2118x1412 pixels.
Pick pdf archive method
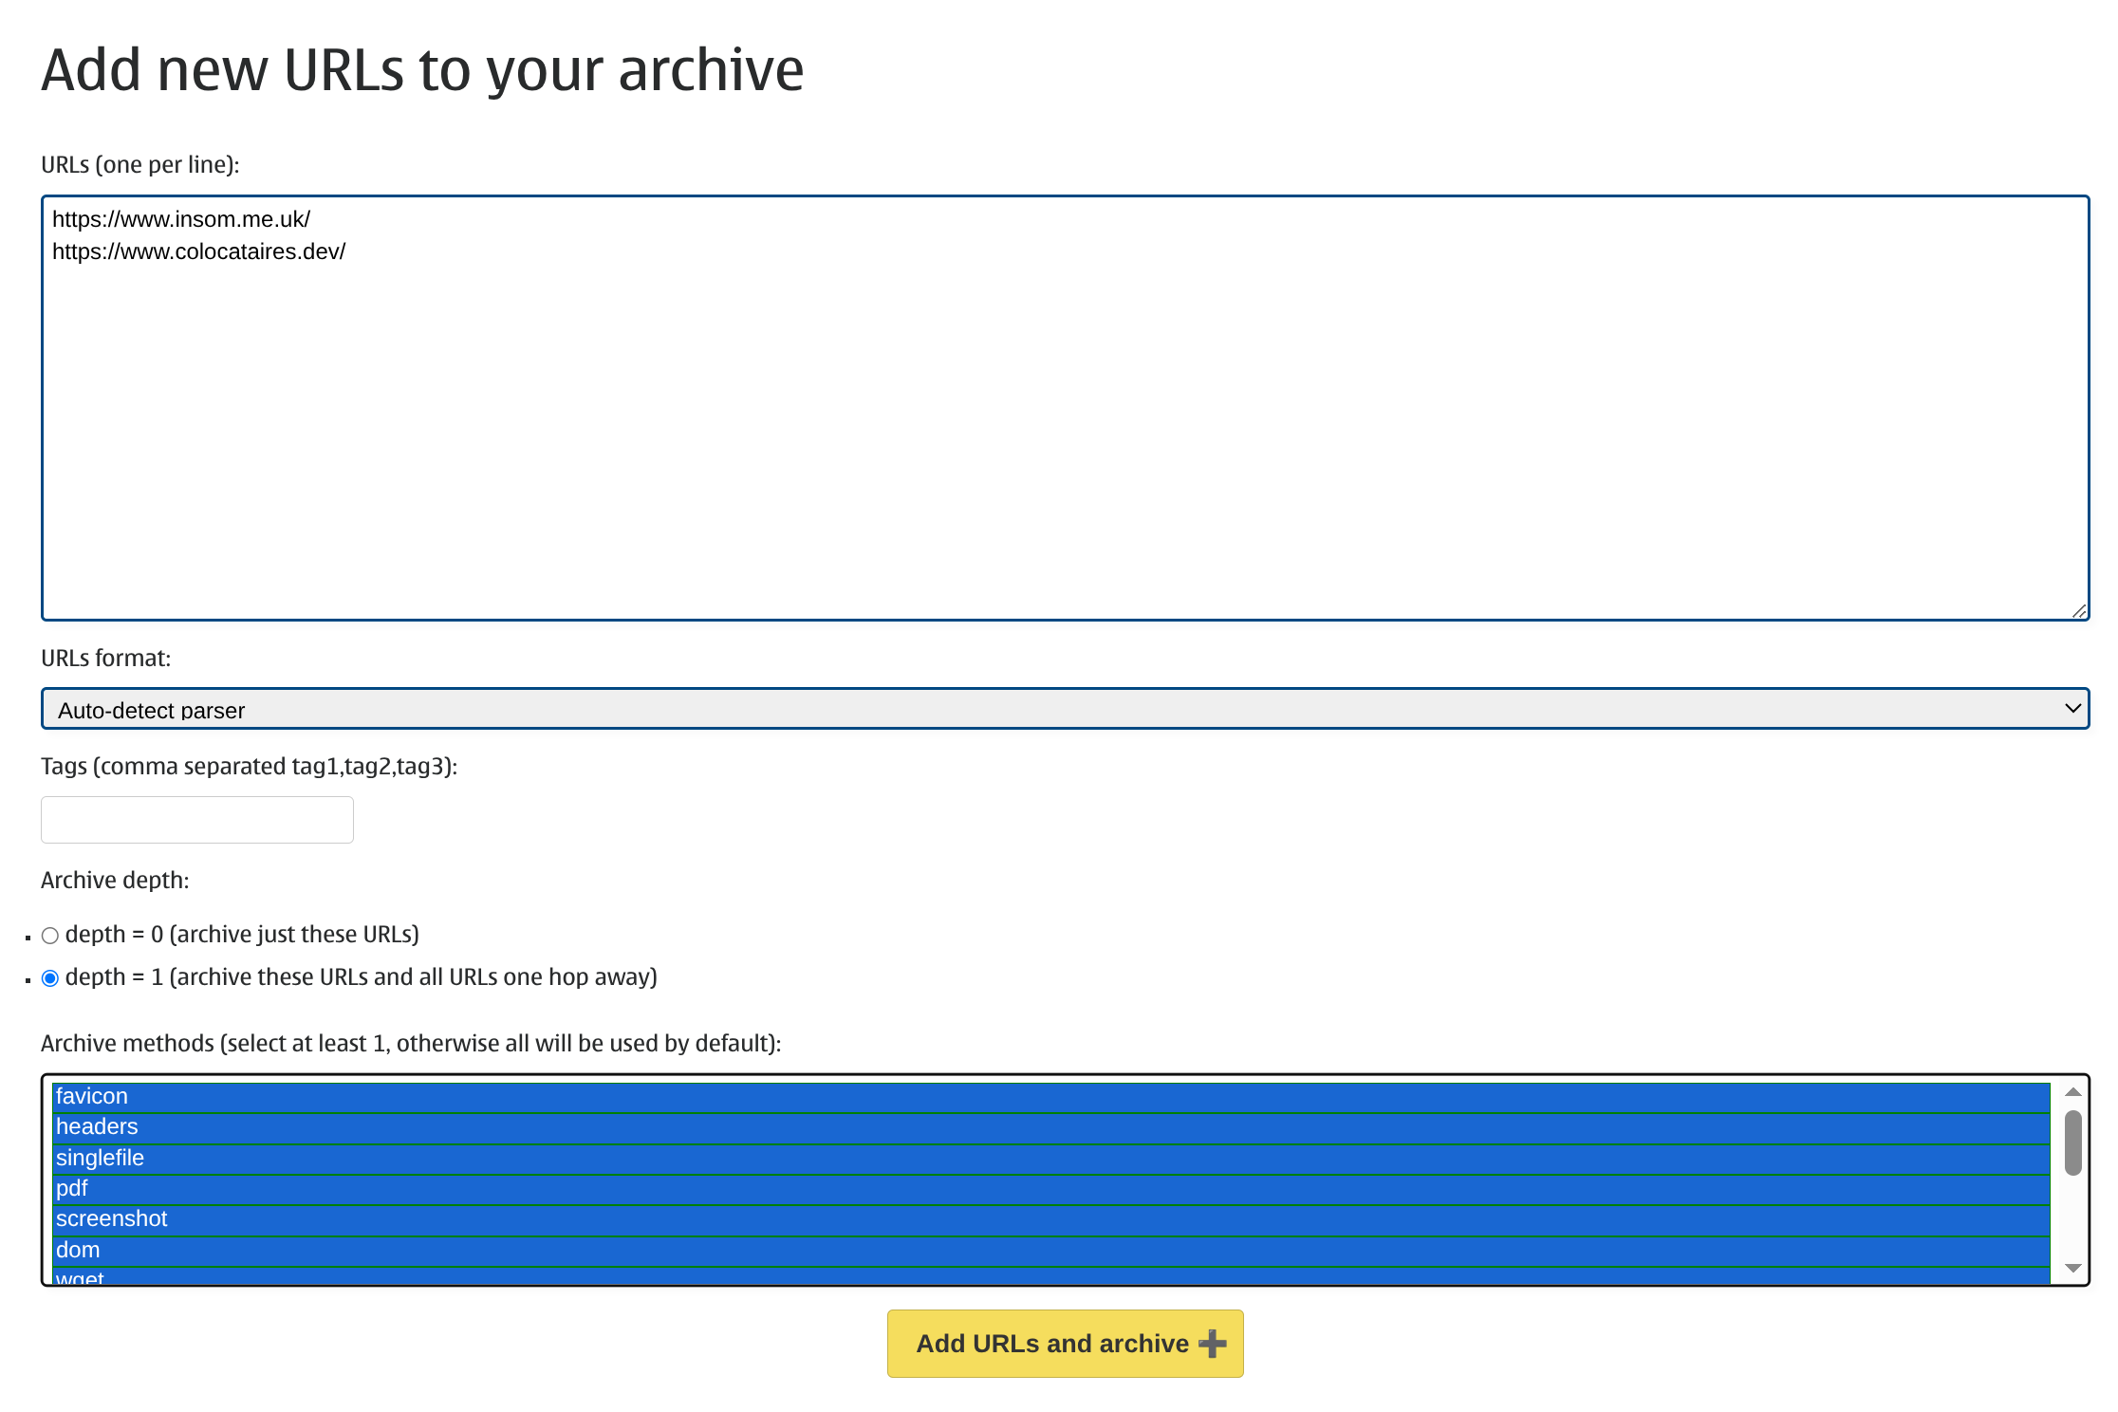(72, 1189)
